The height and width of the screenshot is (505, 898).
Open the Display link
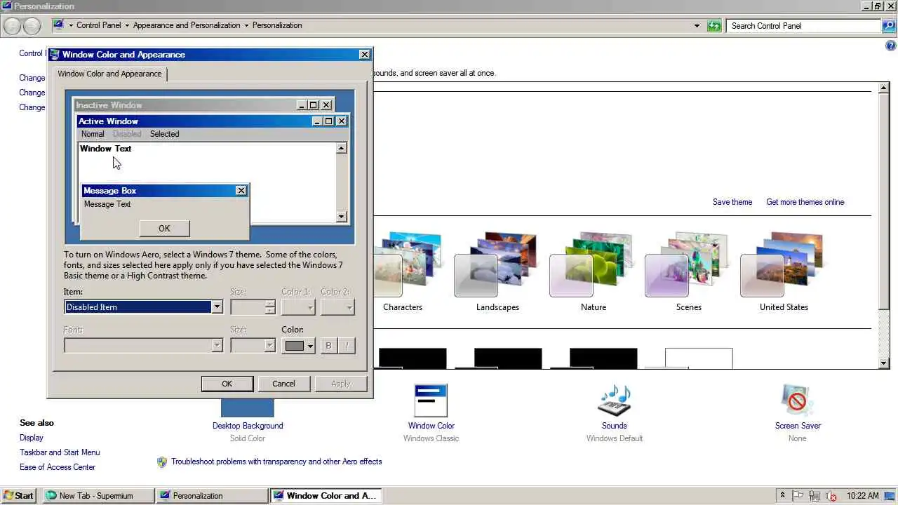pos(32,438)
